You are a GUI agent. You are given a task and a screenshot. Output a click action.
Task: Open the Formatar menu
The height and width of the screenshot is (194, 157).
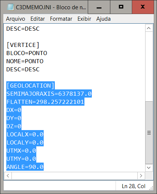[61, 19]
